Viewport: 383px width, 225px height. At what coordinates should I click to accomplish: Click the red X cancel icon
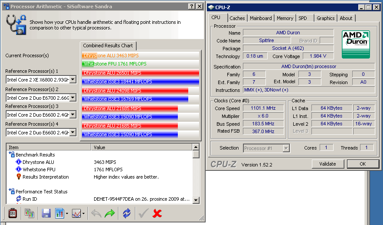point(157,213)
